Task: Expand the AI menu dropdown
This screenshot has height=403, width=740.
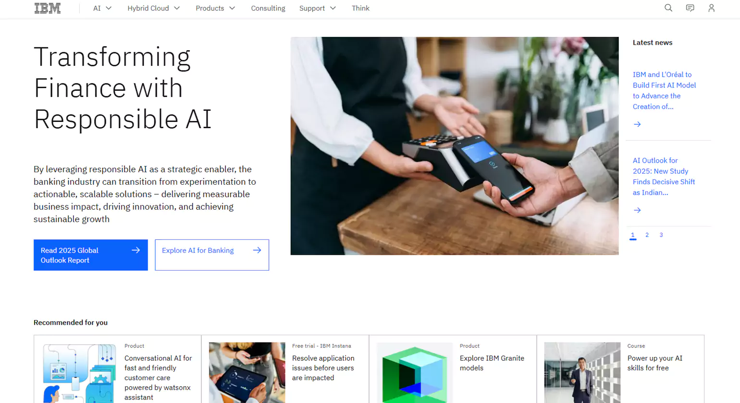Action: coord(102,8)
